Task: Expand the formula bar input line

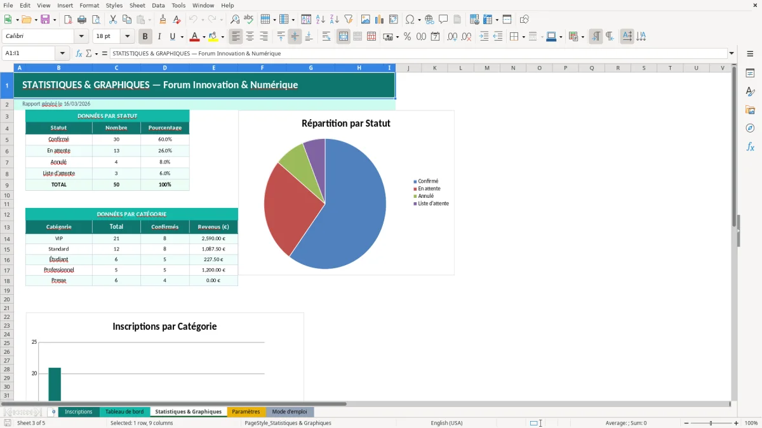Action: 732,54
